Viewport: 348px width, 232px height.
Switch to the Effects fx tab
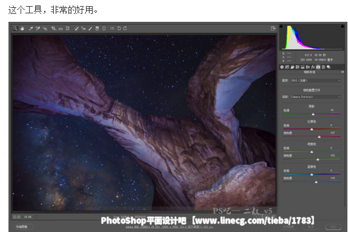point(313,67)
